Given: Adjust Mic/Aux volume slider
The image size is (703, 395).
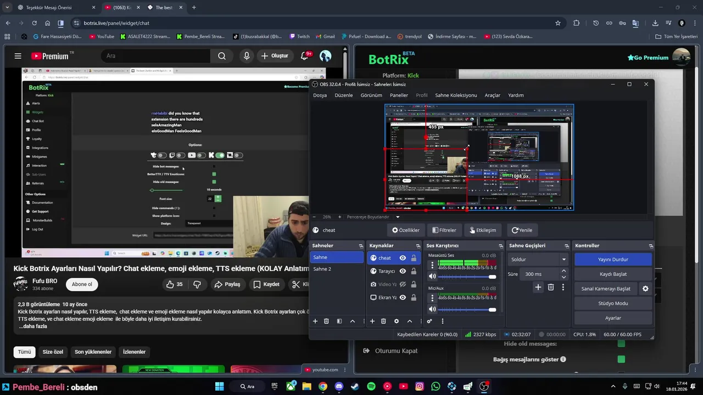Looking at the screenshot, I should [x=467, y=309].
